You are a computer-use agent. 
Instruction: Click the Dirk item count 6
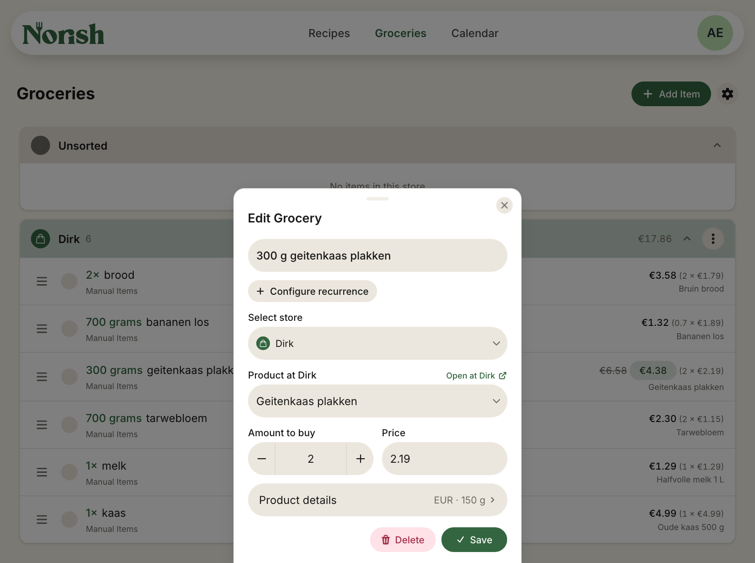pos(88,239)
